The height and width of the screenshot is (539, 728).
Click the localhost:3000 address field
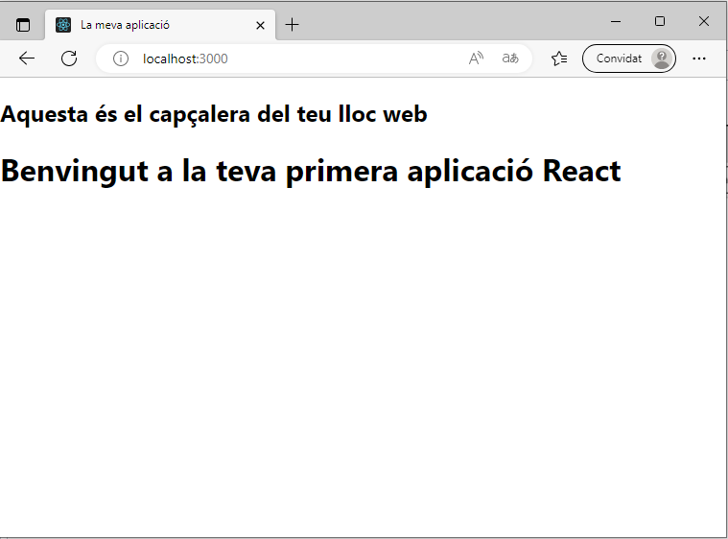click(x=288, y=59)
